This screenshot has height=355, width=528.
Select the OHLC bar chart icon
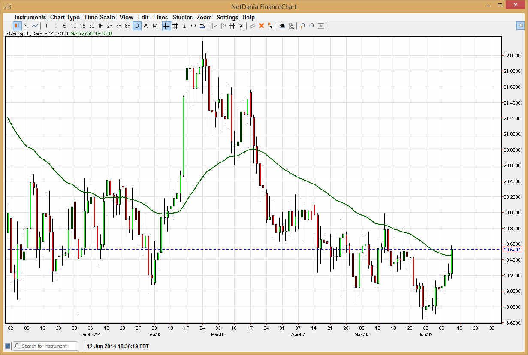point(25,26)
